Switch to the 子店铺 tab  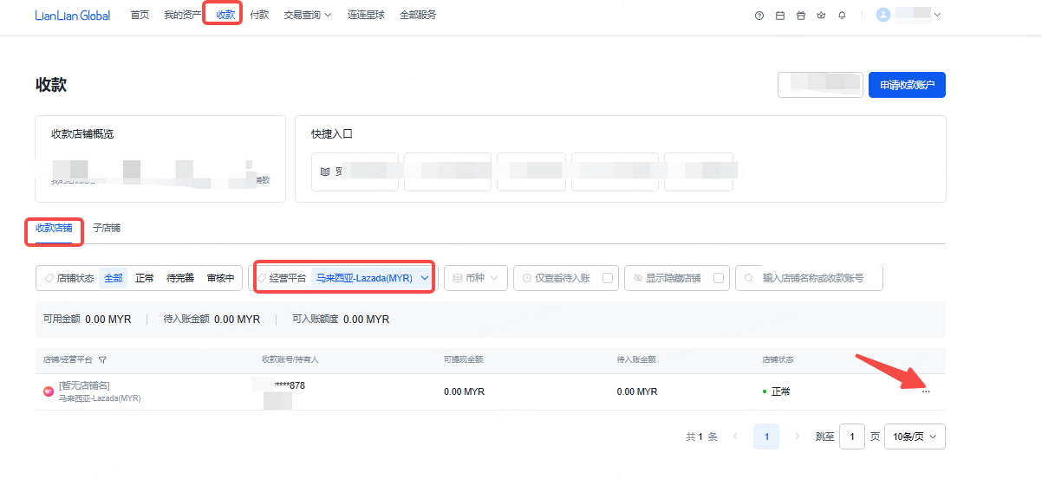pos(107,229)
